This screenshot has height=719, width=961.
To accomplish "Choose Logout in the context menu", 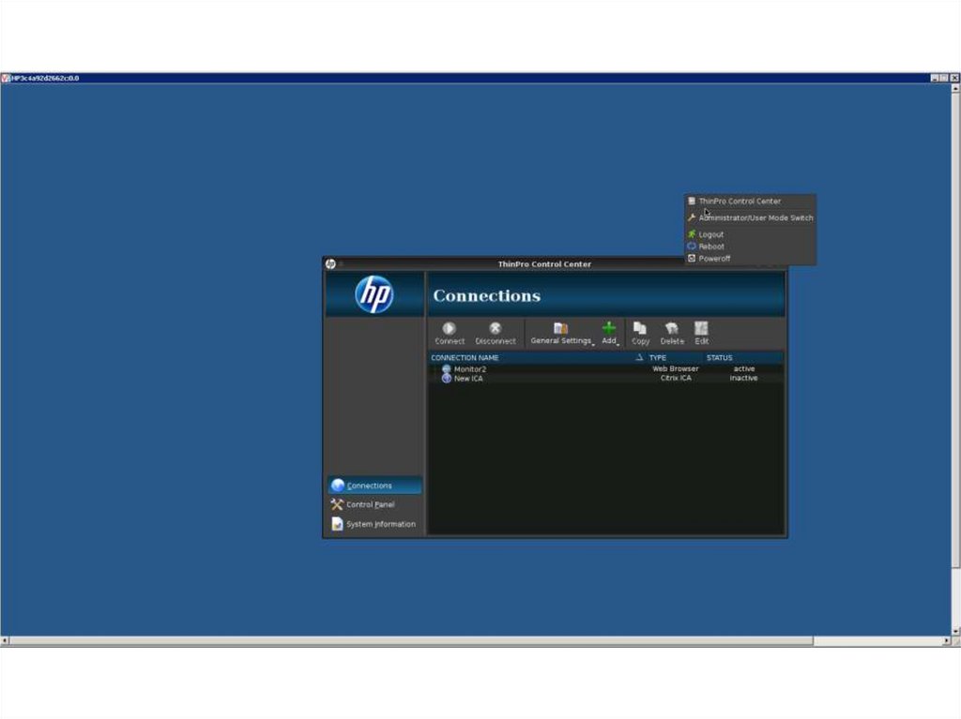I will pos(750,234).
